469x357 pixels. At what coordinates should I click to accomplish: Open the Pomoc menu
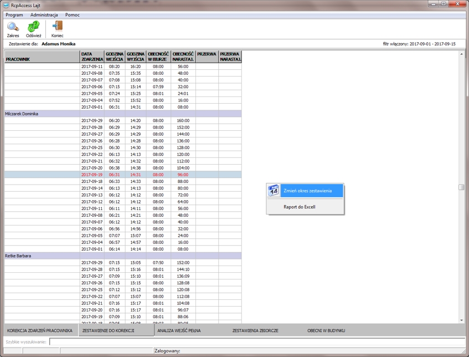(x=73, y=15)
